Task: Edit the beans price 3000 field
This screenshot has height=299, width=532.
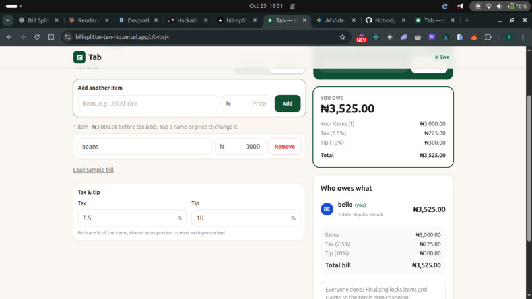Action: pos(240,147)
